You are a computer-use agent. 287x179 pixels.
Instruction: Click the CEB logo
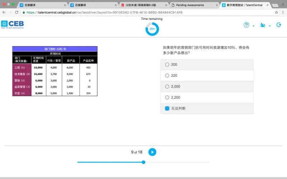[13, 24]
